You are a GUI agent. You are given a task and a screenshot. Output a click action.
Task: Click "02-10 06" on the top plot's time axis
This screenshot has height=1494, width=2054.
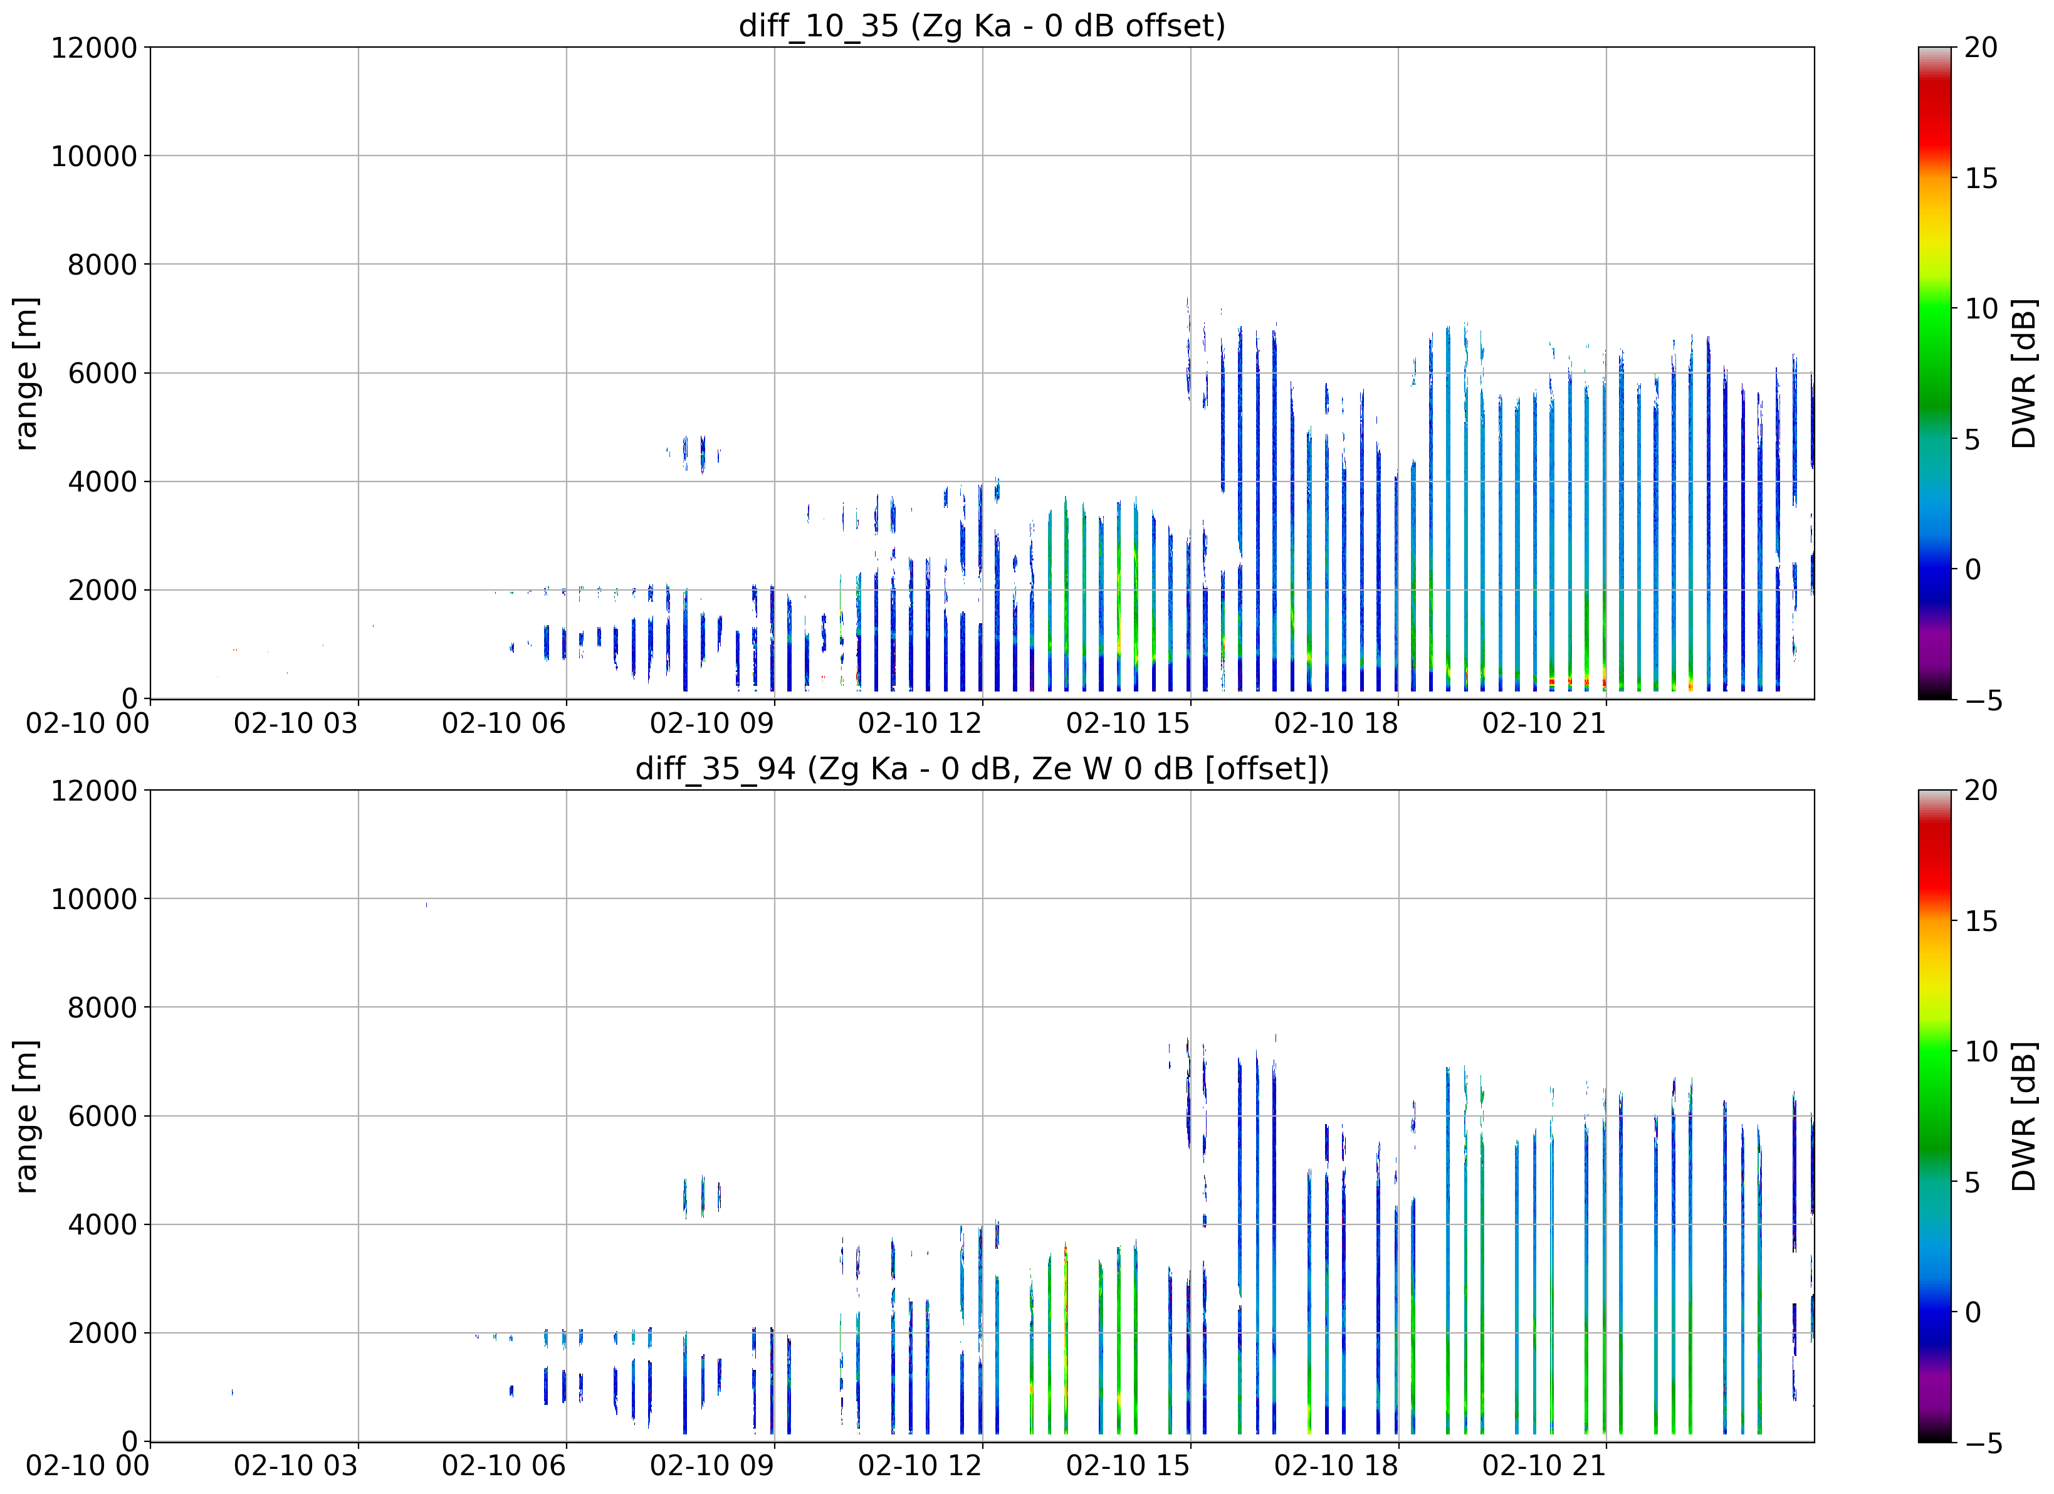tap(505, 723)
